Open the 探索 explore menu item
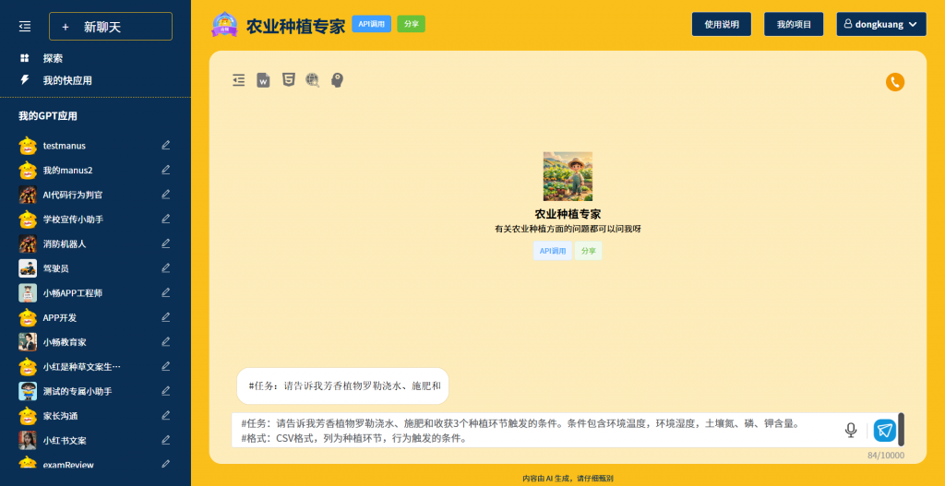Viewport: 945px width, 486px height. pyautogui.click(x=53, y=58)
